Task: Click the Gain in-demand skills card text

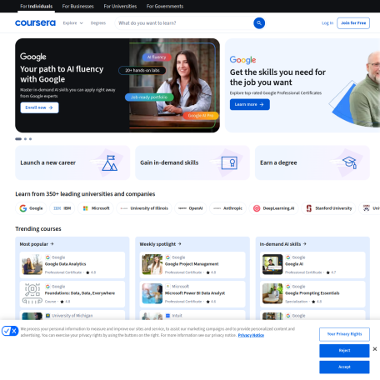Action: click(x=169, y=162)
